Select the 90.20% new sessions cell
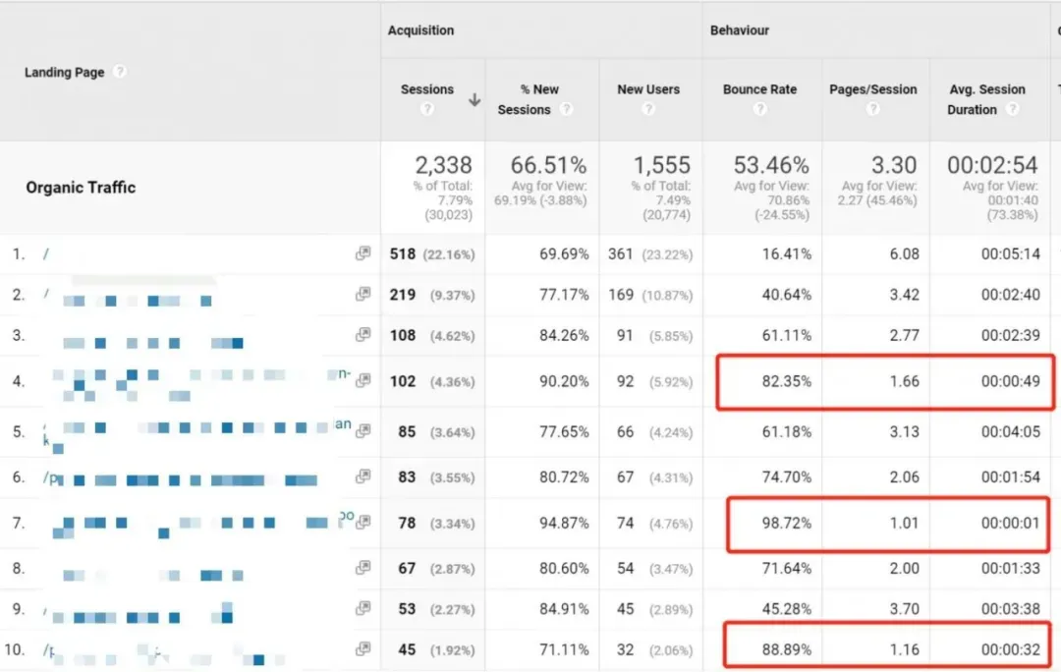The image size is (1061, 672). [564, 381]
